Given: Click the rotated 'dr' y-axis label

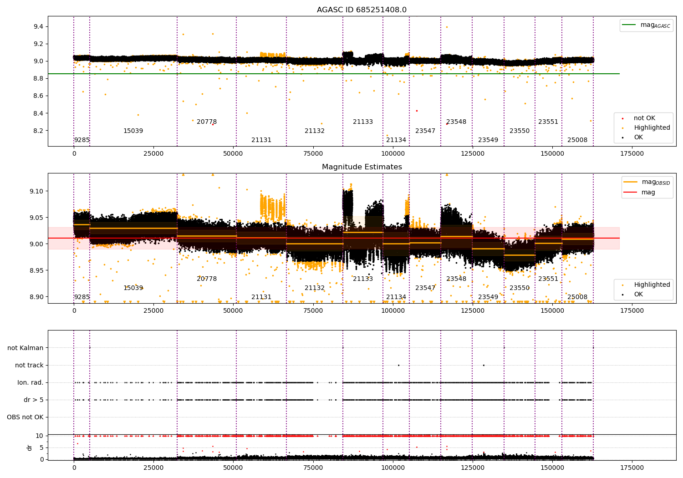Looking at the screenshot, I should [29, 447].
